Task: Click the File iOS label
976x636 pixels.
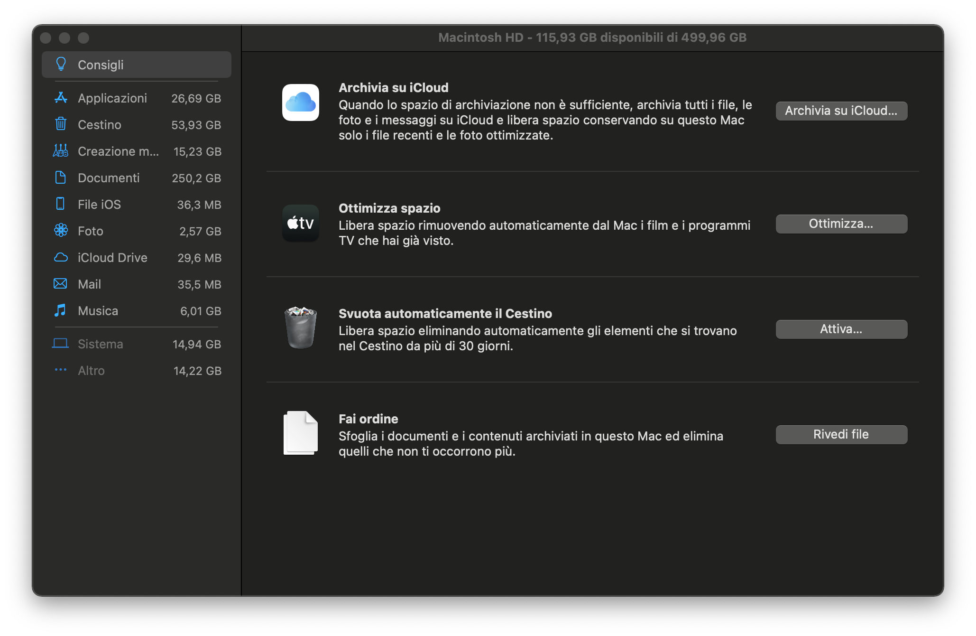Action: point(99,205)
